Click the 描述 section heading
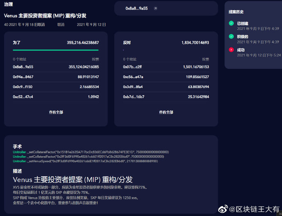Image resolution: width=282 pixels, height=216 pixels. coord(17,171)
